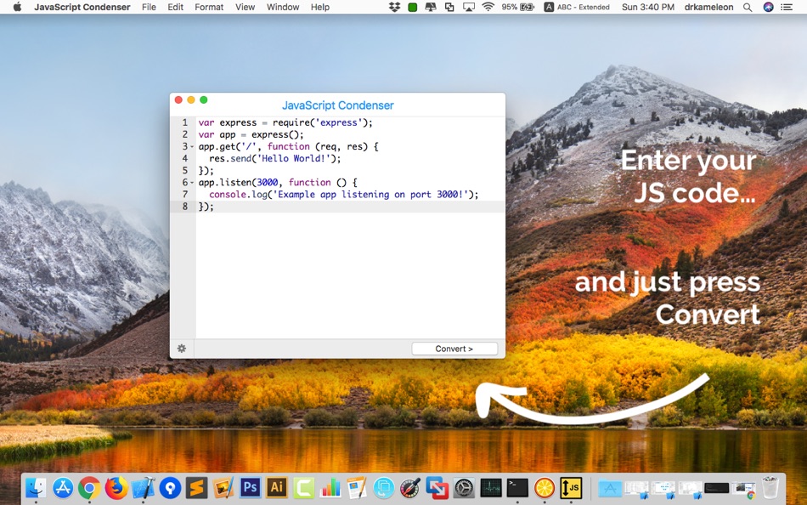Click the empty editor area below the code

(350, 275)
